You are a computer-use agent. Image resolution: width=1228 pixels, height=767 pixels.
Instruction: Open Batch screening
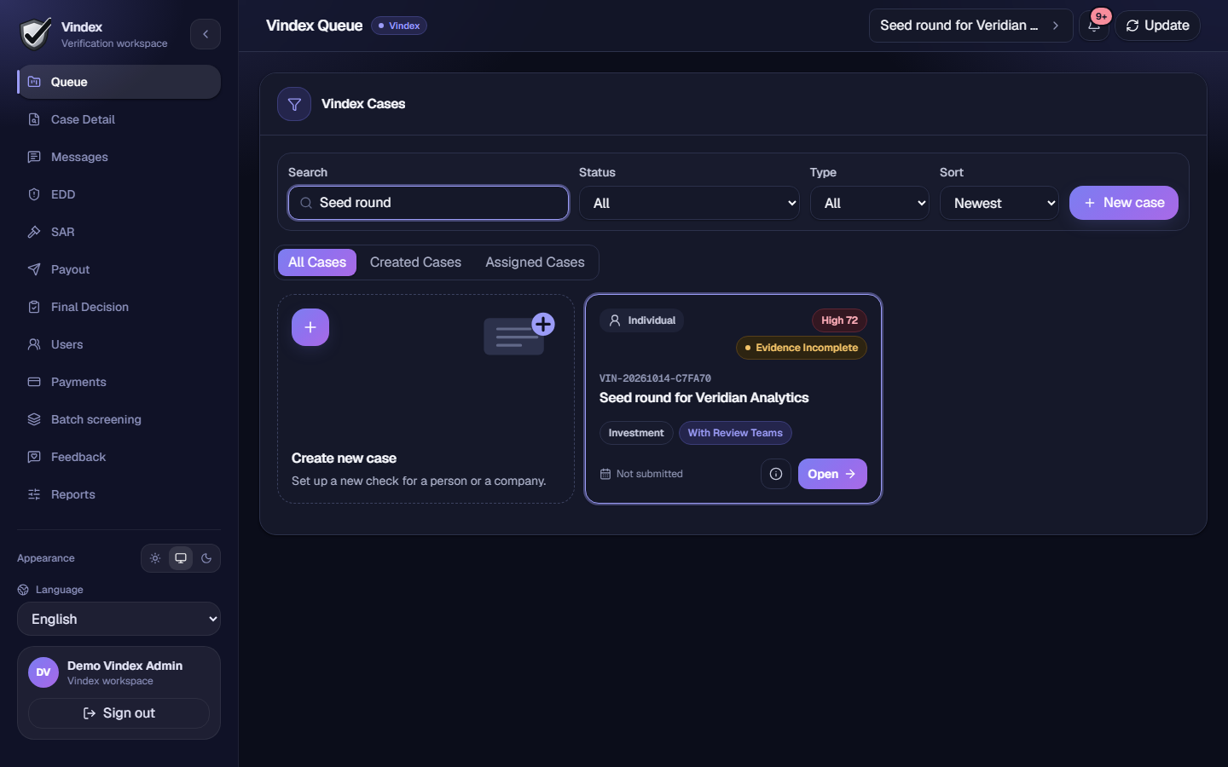click(119, 419)
